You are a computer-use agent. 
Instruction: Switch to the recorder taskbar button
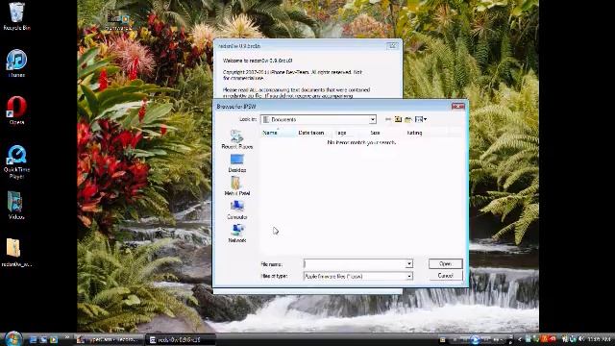tap(109, 339)
